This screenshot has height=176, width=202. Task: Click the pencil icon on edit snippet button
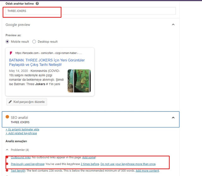tap(10, 102)
